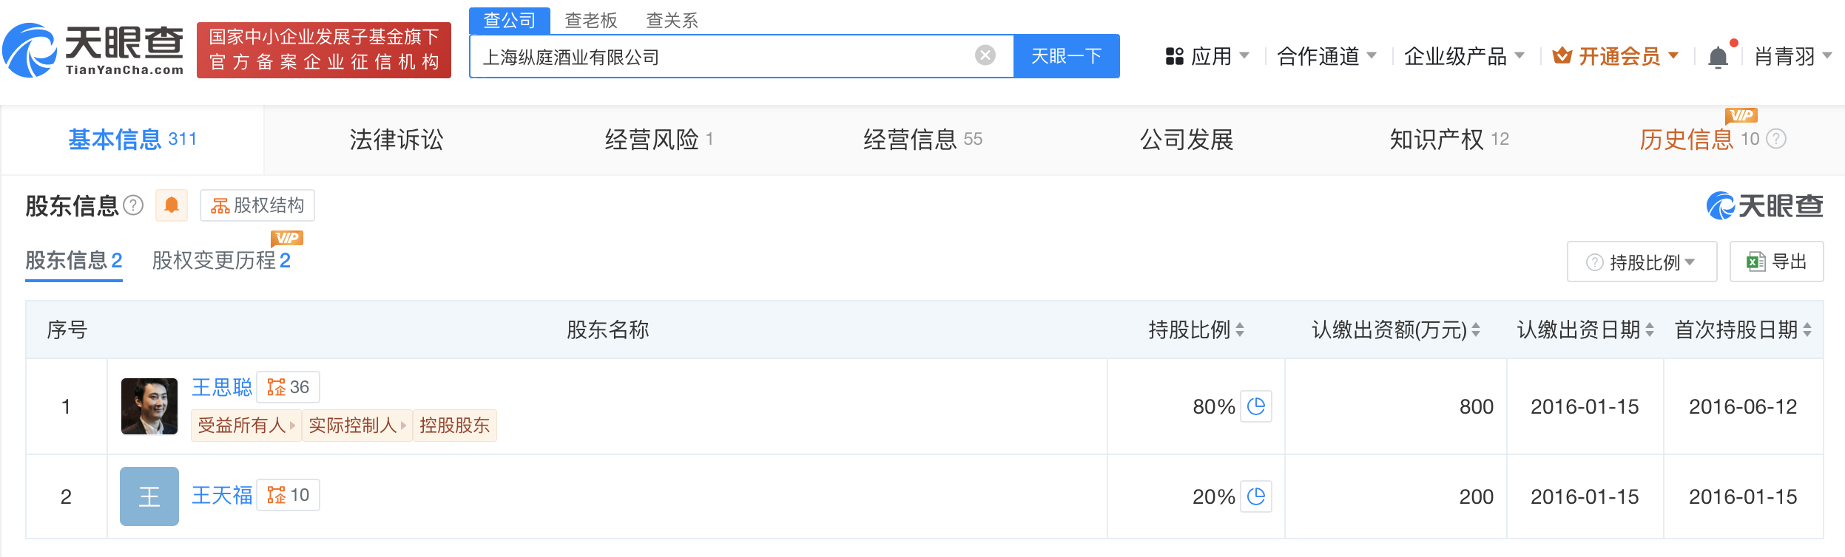Switch to 查公司 search tab
Image resolution: width=1845 pixels, height=557 pixels.
click(x=510, y=20)
